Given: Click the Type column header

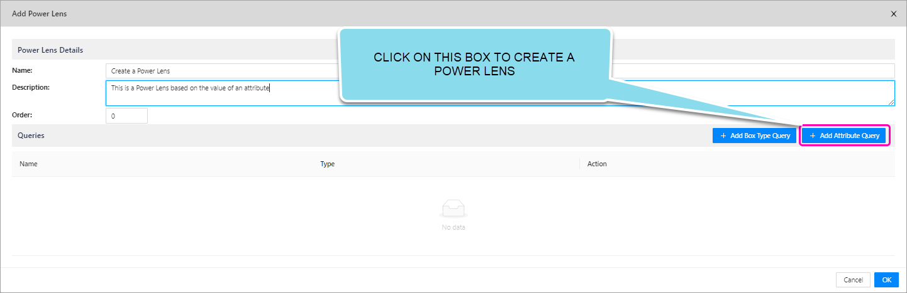Looking at the screenshot, I should 327,164.
